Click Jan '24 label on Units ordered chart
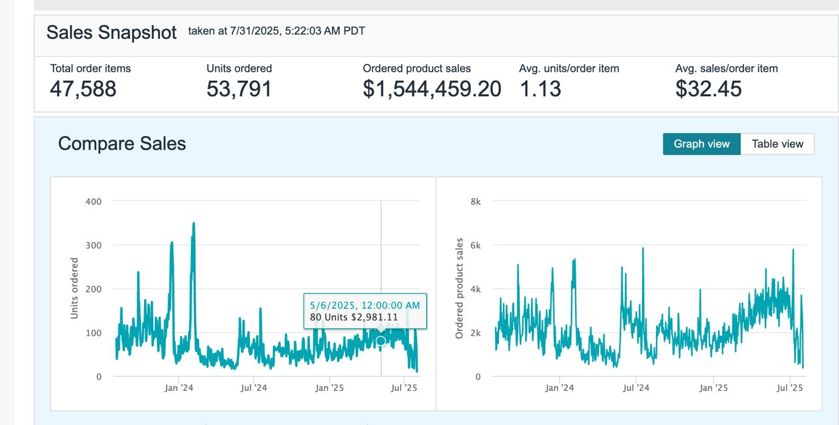Image resolution: width=839 pixels, height=425 pixels. pyautogui.click(x=179, y=388)
